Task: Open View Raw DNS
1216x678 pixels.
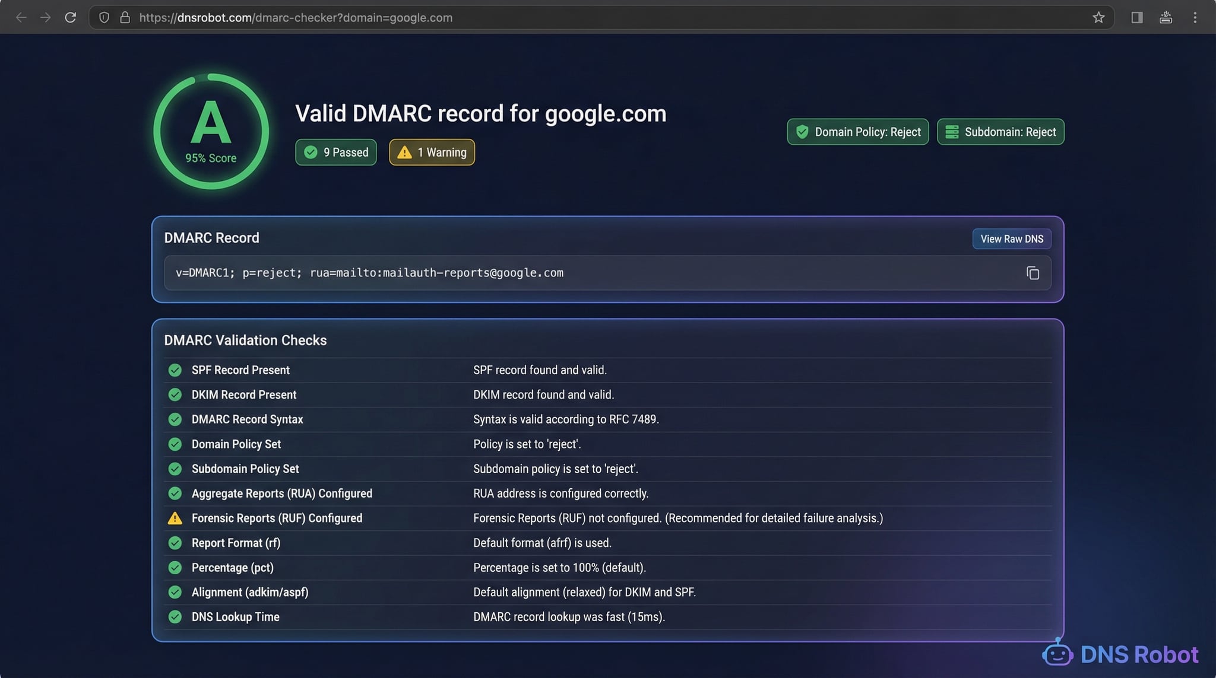Action: coord(1011,238)
